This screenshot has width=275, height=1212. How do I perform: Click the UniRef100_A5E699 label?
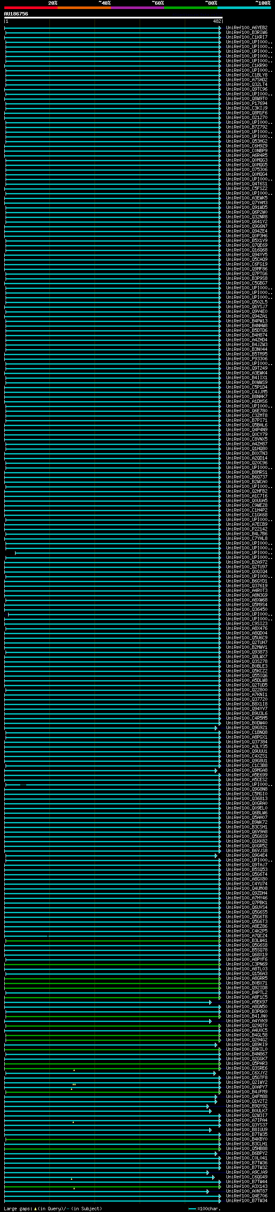tap(247, 775)
